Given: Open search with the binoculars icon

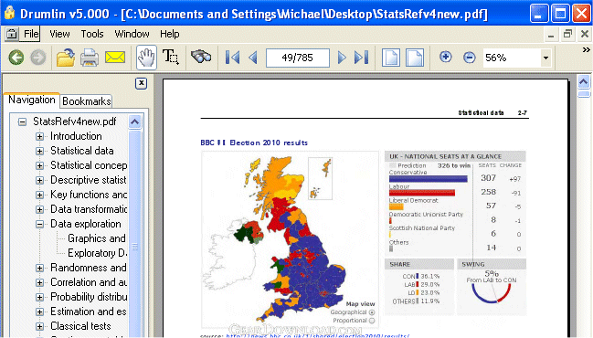Looking at the screenshot, I should [201, 57].
